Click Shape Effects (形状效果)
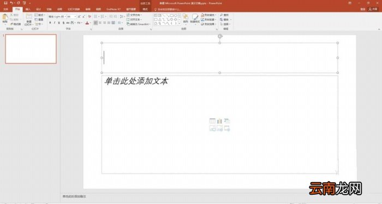The width and height of the screenshot is (382, 204). pyautogui.click(x=208, y=24)
